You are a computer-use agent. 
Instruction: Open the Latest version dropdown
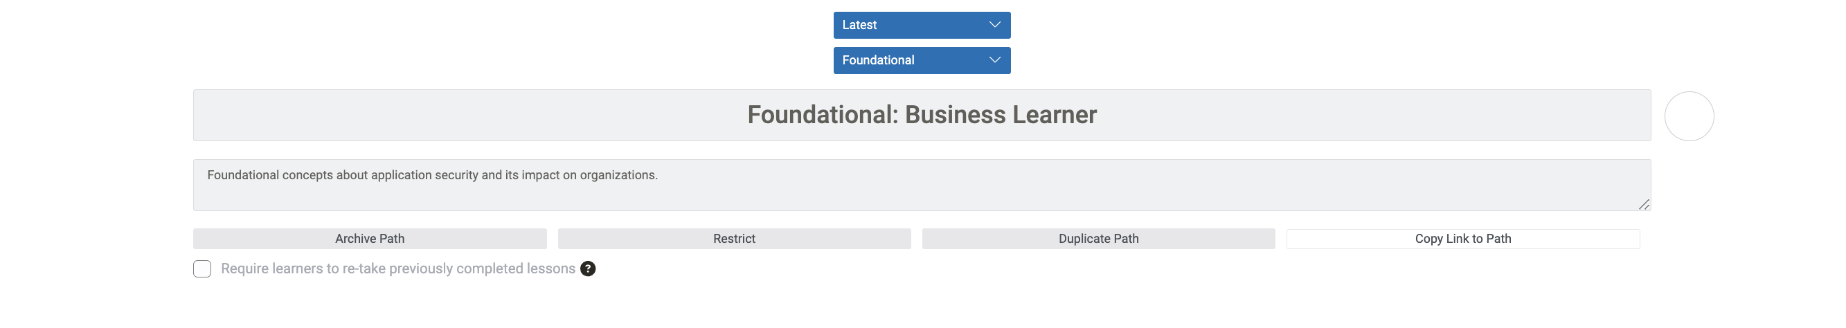point(921,25)
